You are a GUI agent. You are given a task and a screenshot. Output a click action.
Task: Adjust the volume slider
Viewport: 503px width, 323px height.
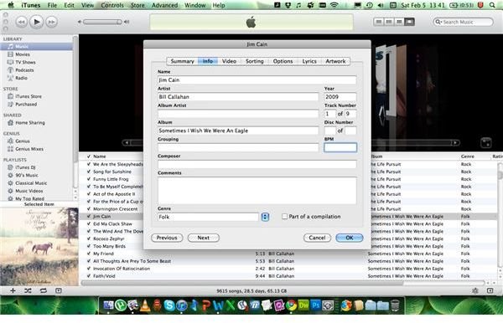coord(102,22)
